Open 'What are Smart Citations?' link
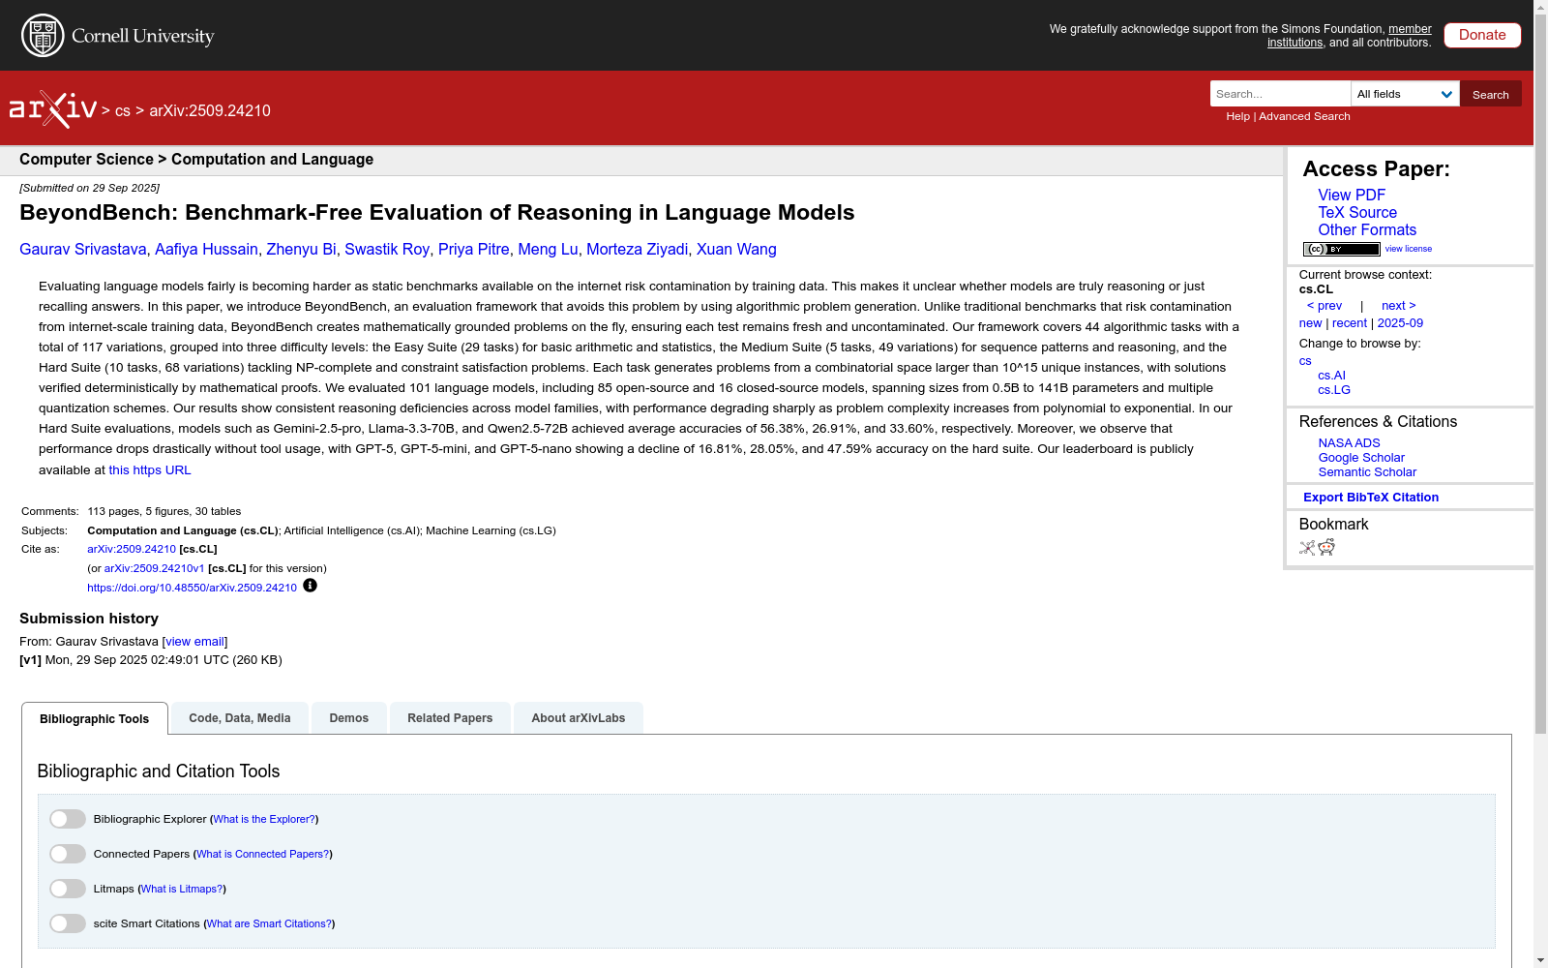Viewport: 1548px width, 968px height. (269, 923)
